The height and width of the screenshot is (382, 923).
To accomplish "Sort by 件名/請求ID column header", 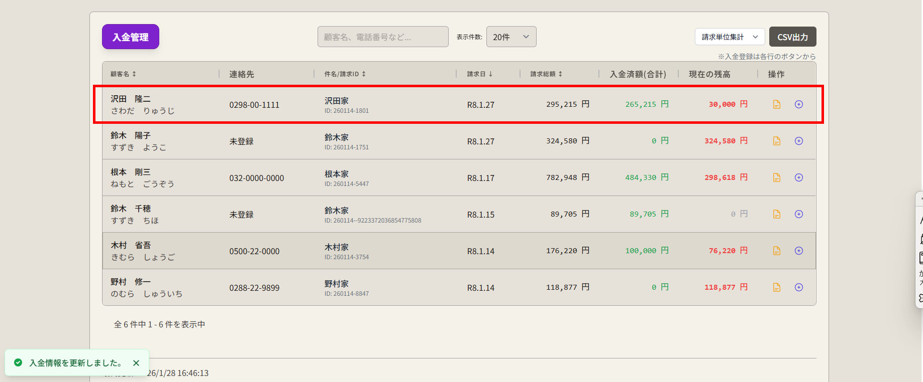I will tap(345, 74).
